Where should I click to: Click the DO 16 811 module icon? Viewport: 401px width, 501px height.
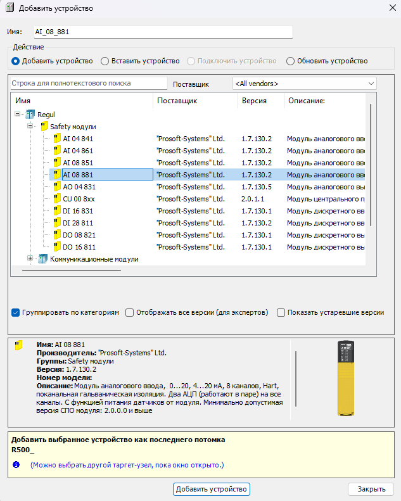point(56,247)
